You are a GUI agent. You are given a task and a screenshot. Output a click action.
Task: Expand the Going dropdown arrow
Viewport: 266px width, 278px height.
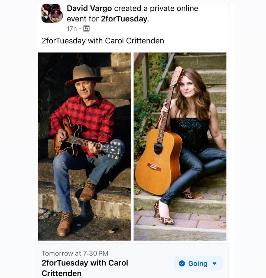pos(215,263)
